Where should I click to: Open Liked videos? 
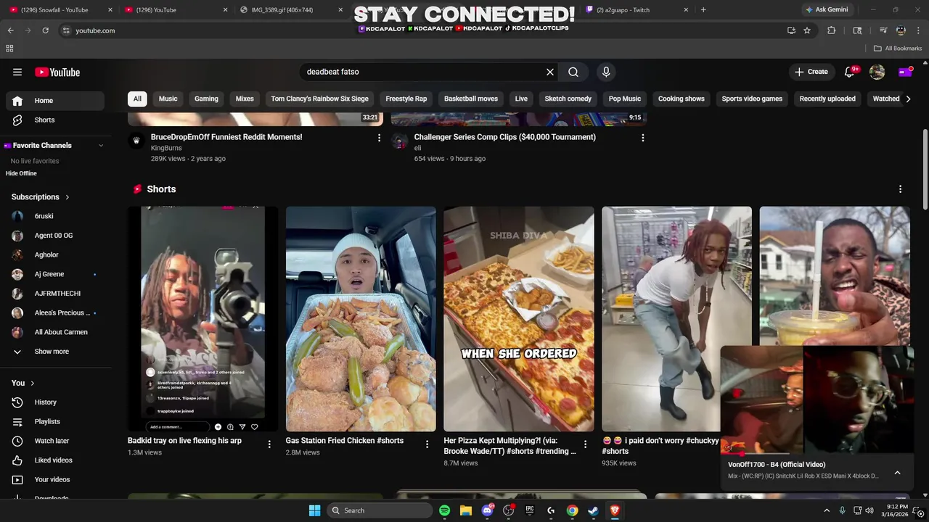(54, 460)
